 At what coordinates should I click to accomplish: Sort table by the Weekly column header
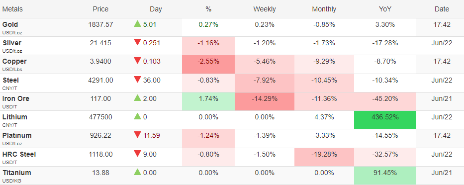tap(264, 9)
